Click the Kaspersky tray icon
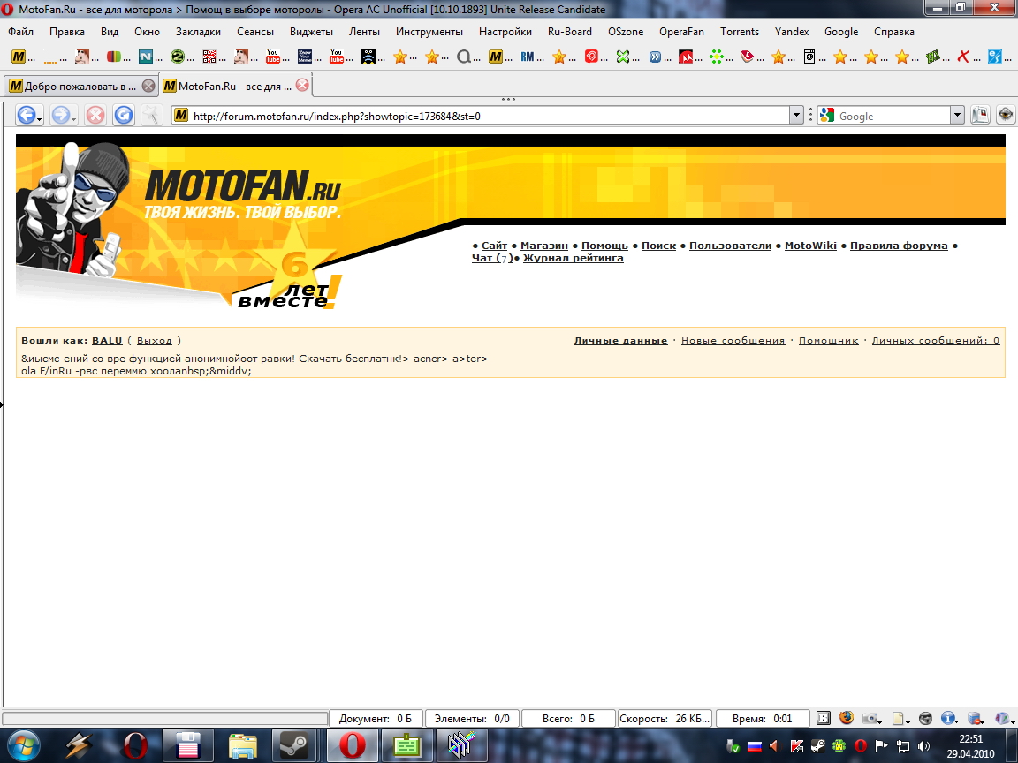 click(796, 746)
